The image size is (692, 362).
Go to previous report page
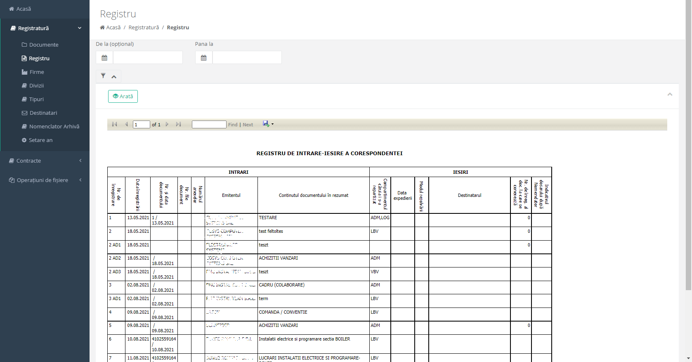(126, 124)
